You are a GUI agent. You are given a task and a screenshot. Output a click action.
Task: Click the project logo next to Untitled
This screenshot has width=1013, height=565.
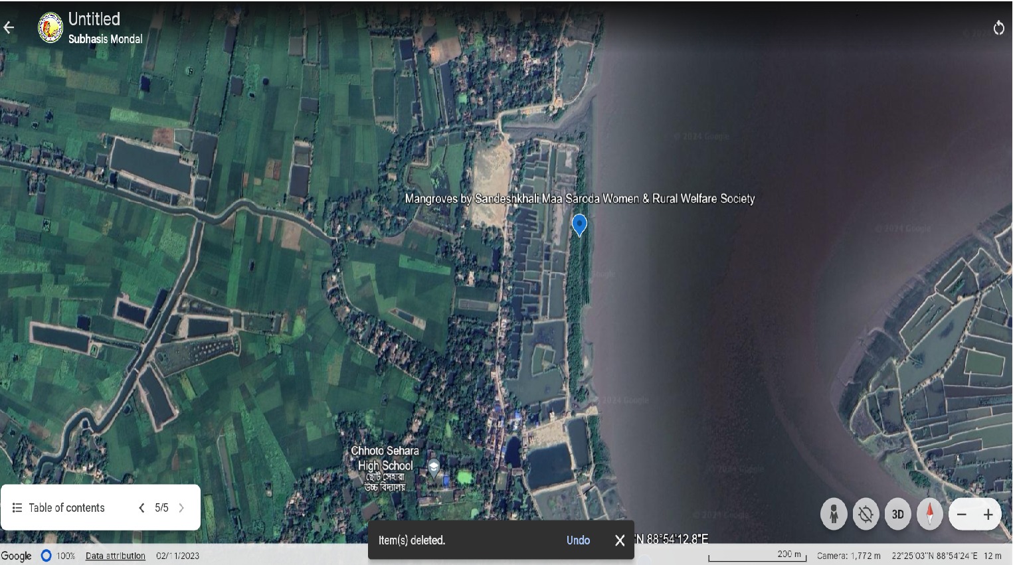pos(50,28)
